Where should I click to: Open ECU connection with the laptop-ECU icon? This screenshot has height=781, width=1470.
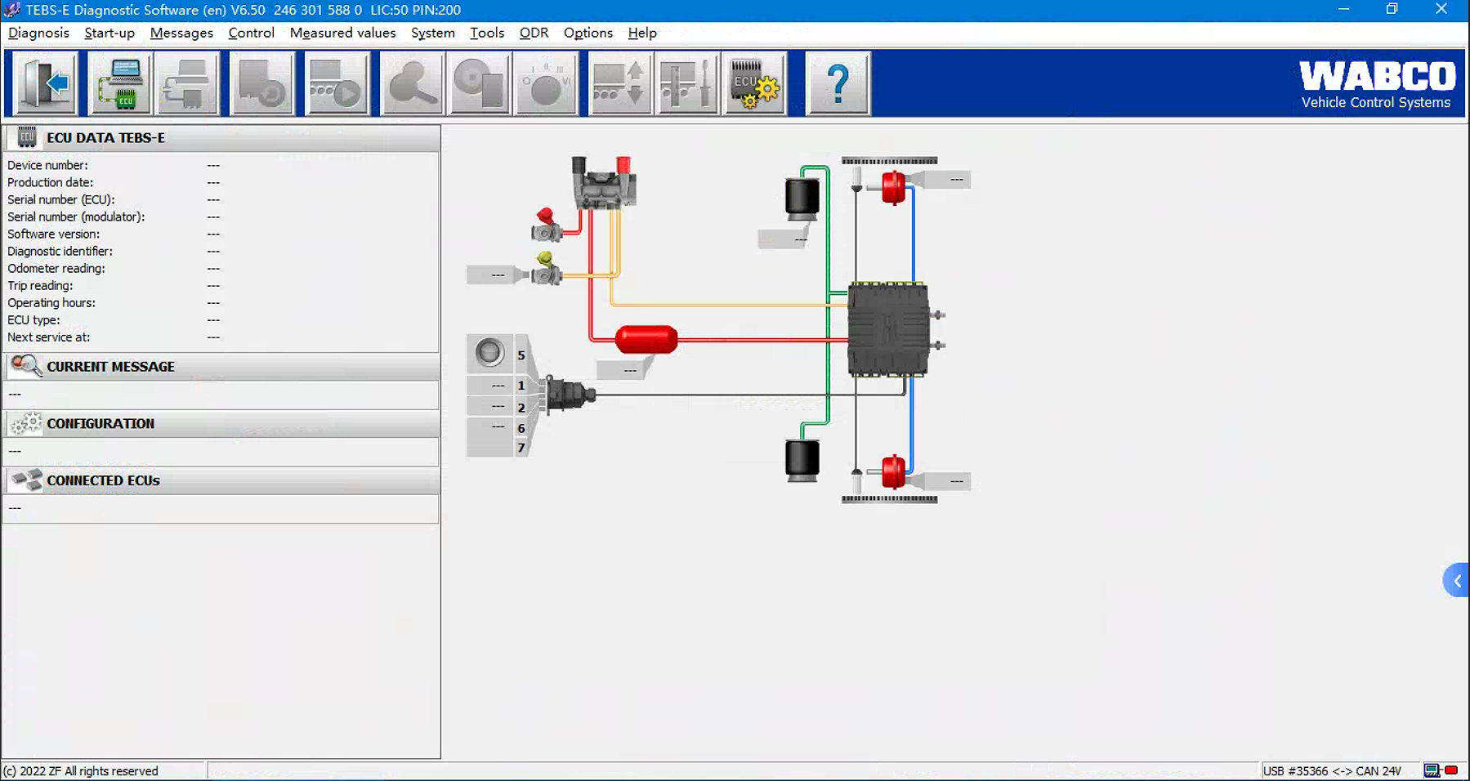pyautogui.click(x=120, y=83)
